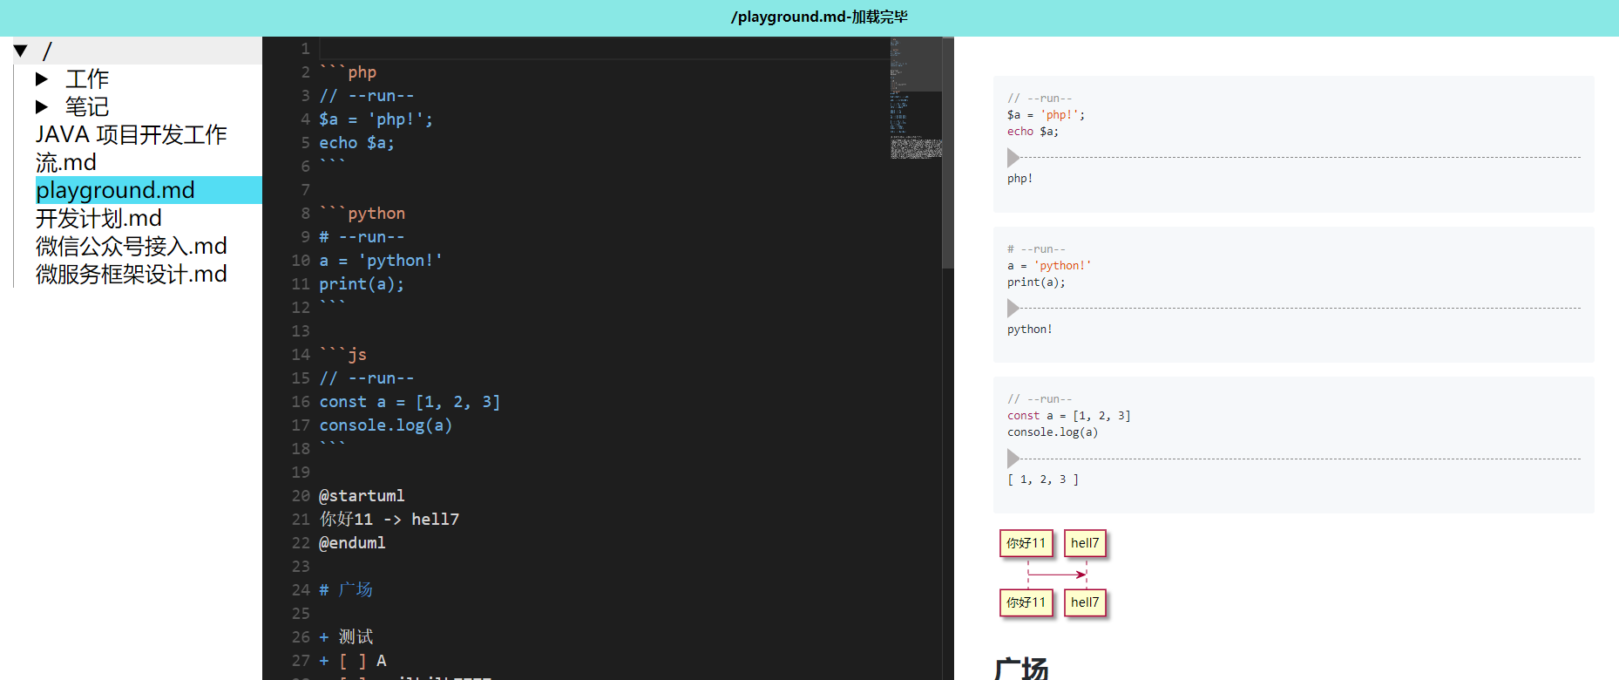
Task: Click line 20 @startuml in editor
Action: click(362, 496)
